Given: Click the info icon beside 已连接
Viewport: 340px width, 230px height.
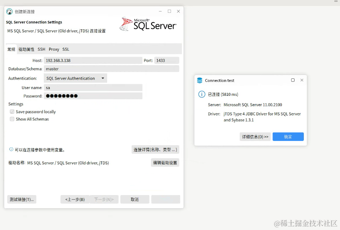Looking at the screenshot, I should coord(201,95).
